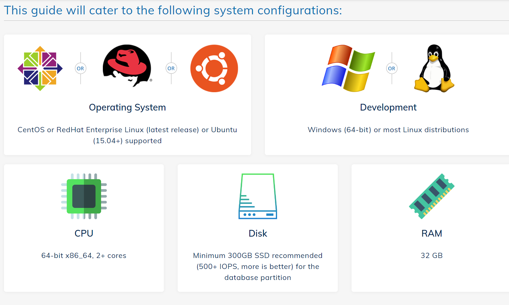Click the Disk card title
509x305 pixels.
click(x=258, y=233)
